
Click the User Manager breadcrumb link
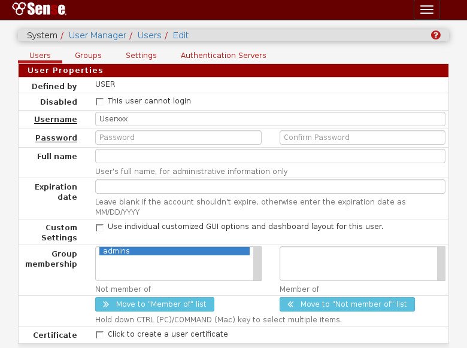pos(98,35)
